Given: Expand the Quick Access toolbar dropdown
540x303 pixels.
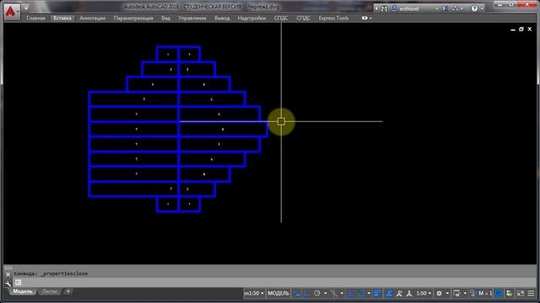Looking at the screenshot, I should pyautogui.click(x=26, y=8).
